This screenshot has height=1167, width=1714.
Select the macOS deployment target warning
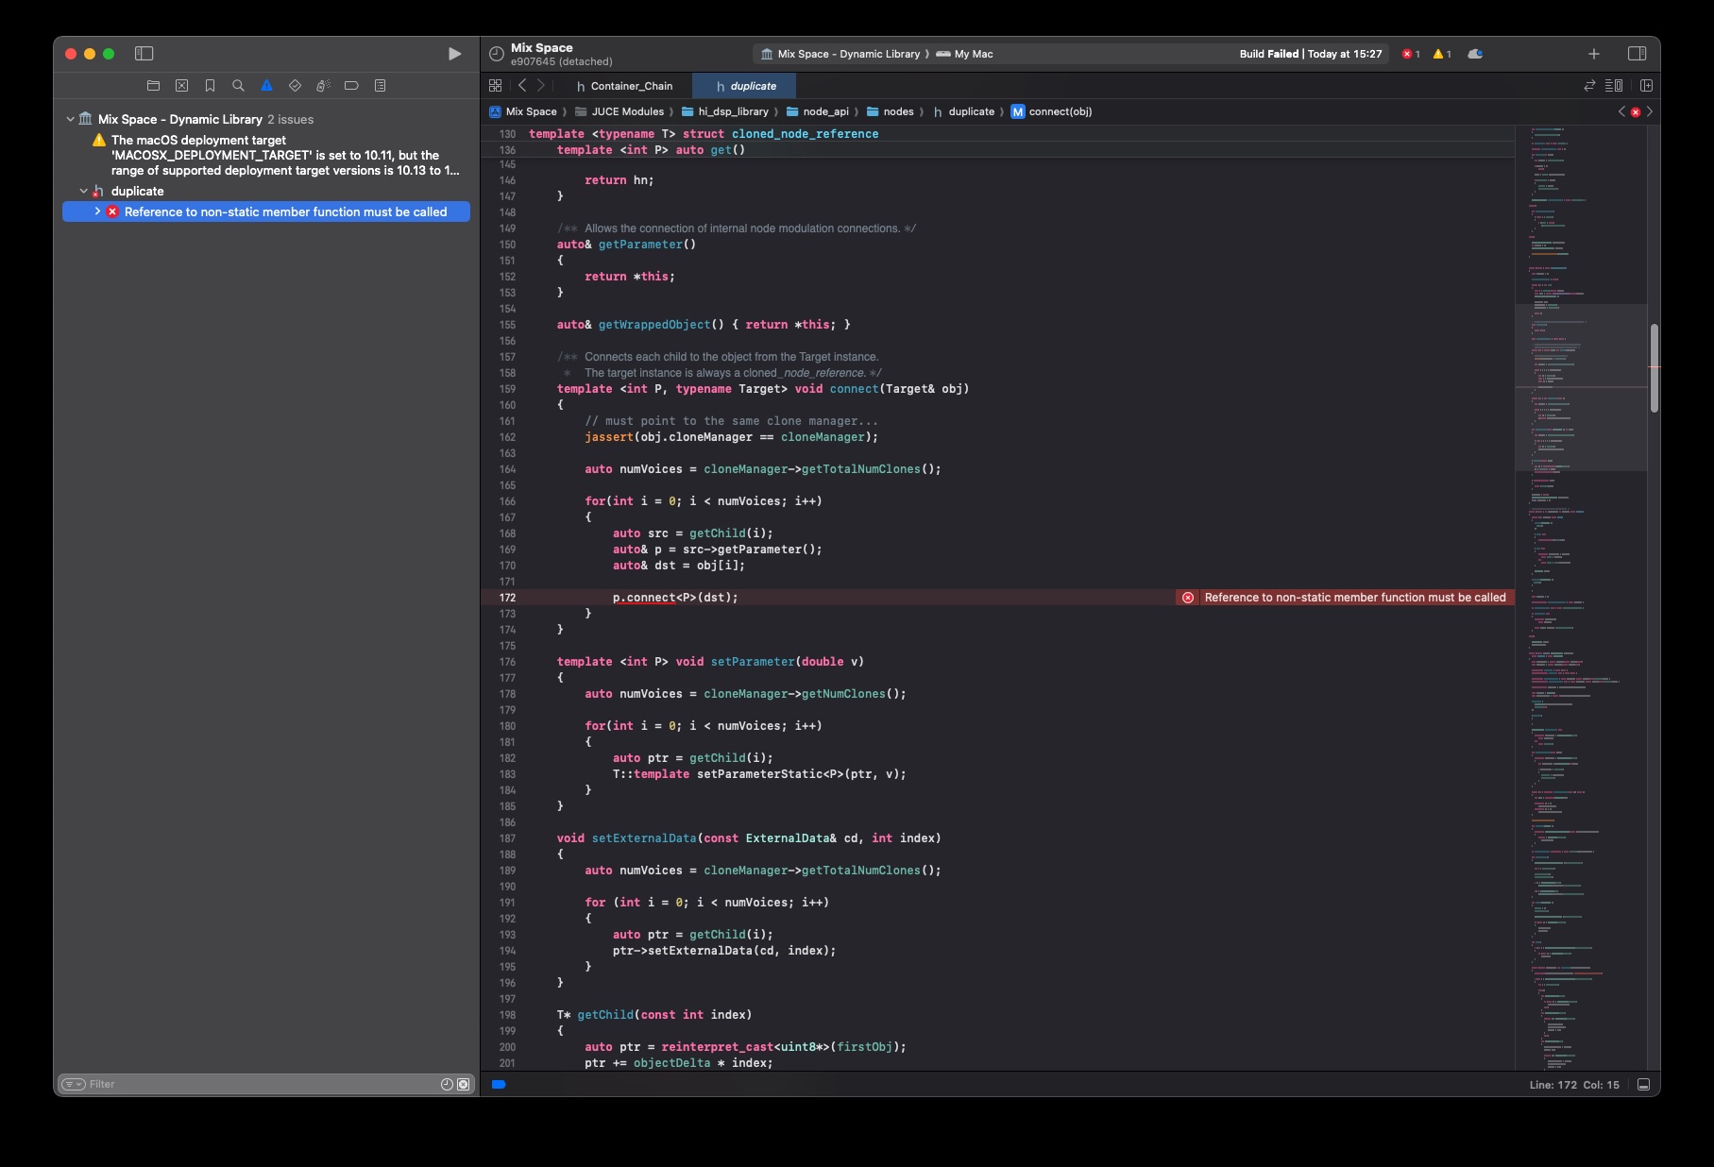(x=285, y=155)
